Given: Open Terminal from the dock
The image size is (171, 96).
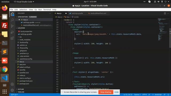Looking at the screenshot, I should click(x=5, y=43).
